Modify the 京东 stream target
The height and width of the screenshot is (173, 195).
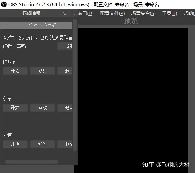(42, 108)
